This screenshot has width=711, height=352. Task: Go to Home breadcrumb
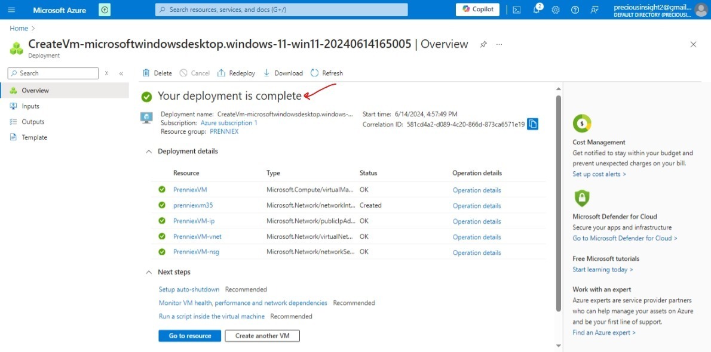coord(19,28)
